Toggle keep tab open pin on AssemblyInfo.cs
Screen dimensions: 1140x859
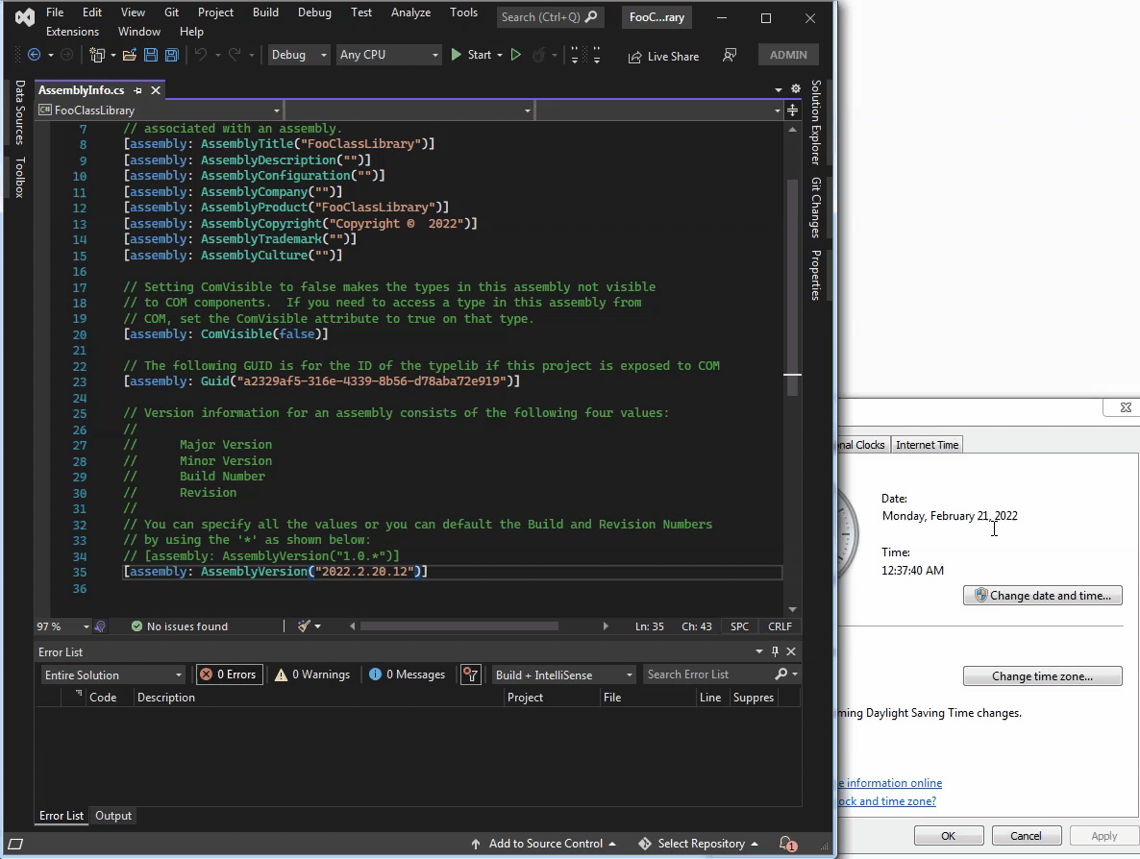click(137, 90)
